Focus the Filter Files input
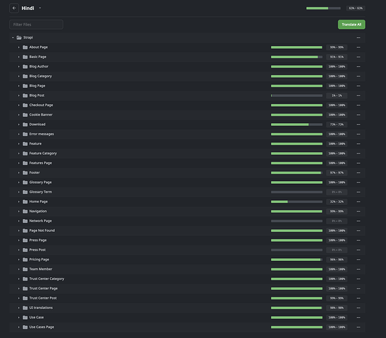The height and width of the screenshot is (338, 386). pos(37,24)
